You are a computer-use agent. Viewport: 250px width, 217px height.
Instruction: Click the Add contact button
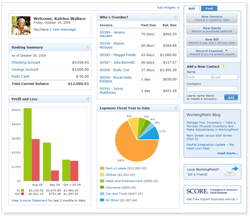pyautogui.click(x=231, y=98)
